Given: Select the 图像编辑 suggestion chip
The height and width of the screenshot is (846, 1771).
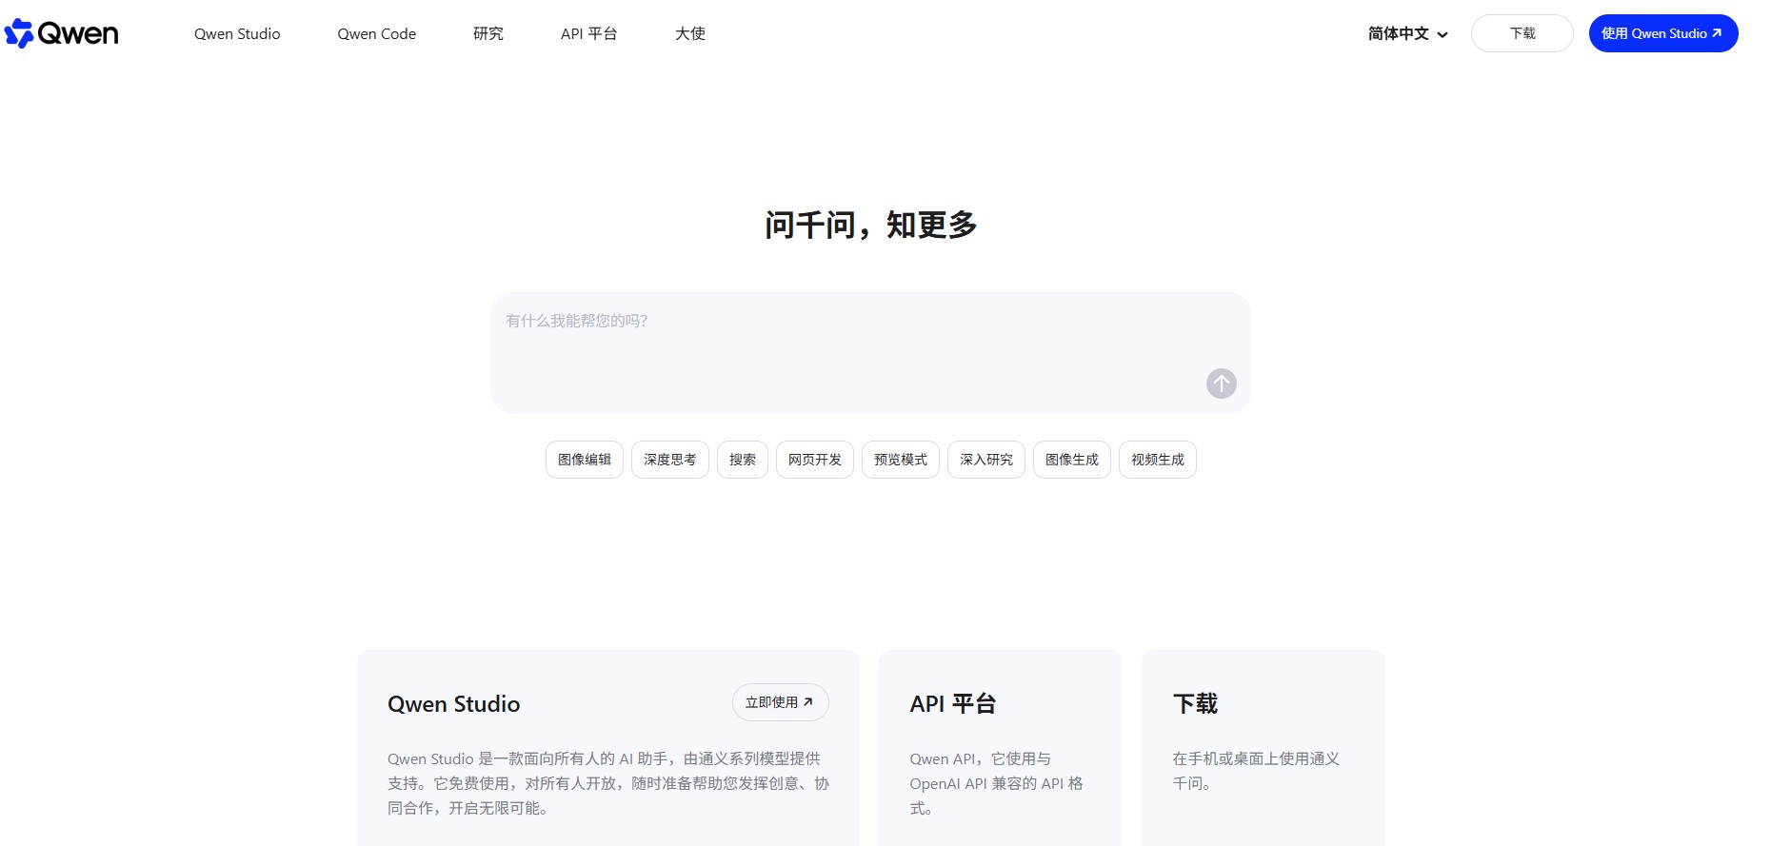Looking at the screenshot, I should pyautogui.click(x=585, y=460).
